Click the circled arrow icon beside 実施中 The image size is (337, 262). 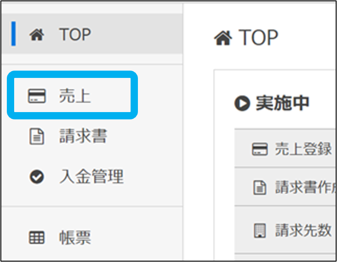(x=242, y=104)
